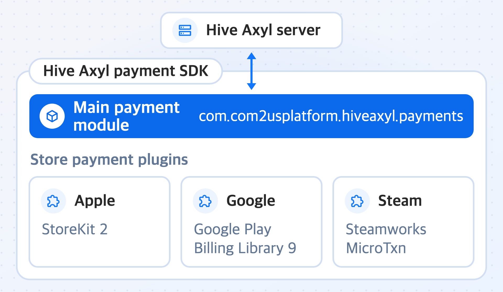Image resolution: width=503 pixels, height=292 pixels.
Task: Click the "Main payment module" heading
Action: pos(126,116)
